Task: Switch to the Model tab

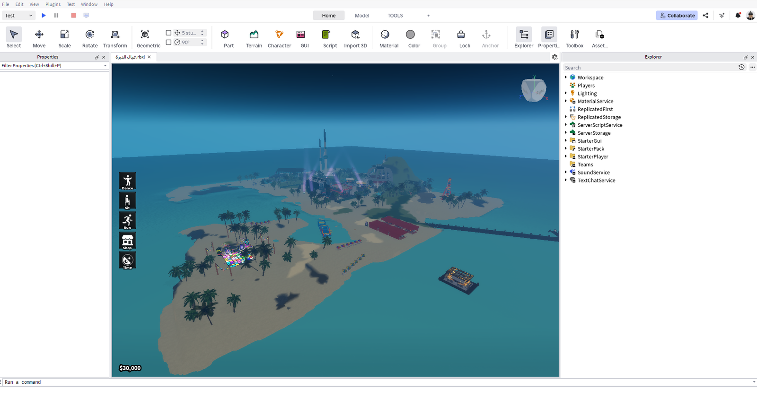Action: [x=362, y=16]
